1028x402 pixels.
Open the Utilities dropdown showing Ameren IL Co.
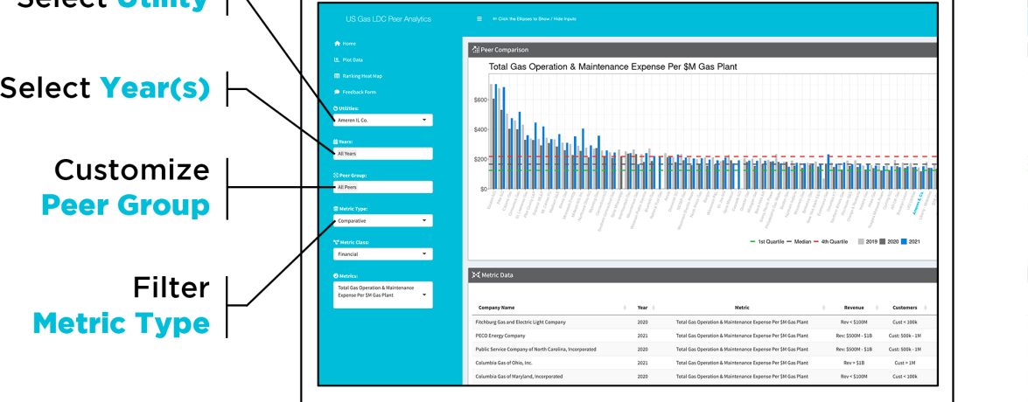click(383, 120)
